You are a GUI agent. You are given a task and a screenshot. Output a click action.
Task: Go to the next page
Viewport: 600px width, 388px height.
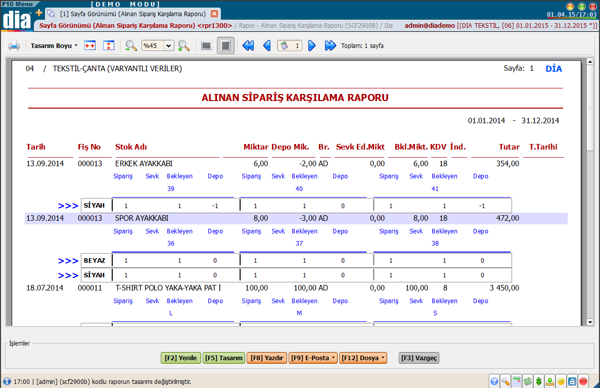point(312,45)
